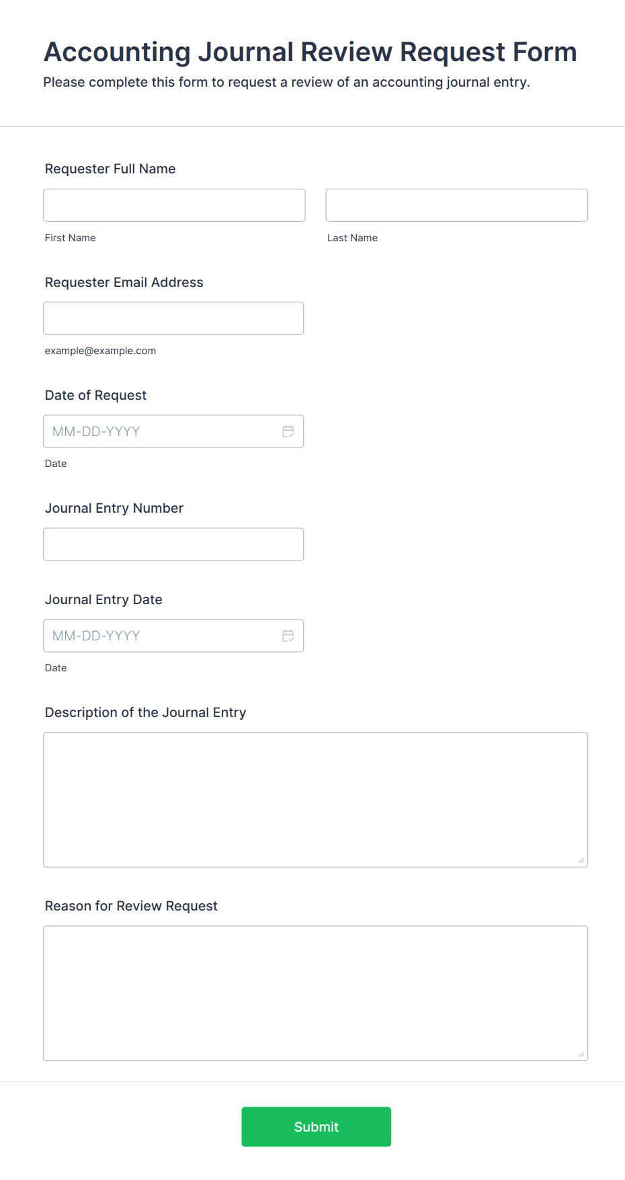Click inside the Description of the Journal Entry textarea
Viewport: 625px width, 1180px height.
click(315, 800)
